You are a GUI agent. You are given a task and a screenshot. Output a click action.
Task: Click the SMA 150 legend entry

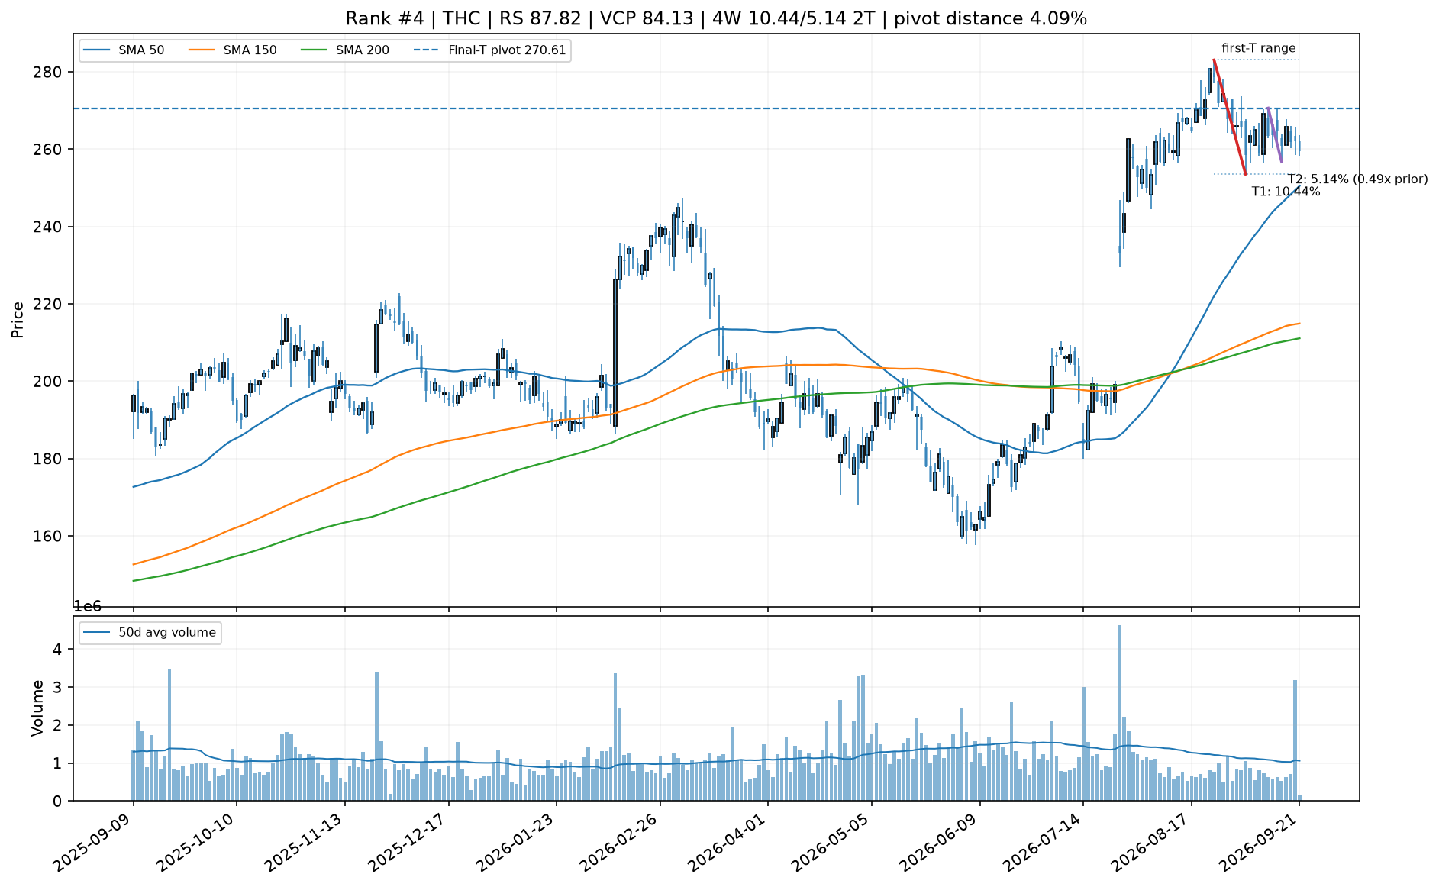pos(232,50)
